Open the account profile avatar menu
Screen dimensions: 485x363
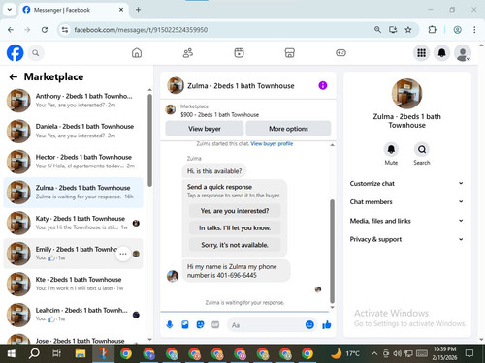[463, 53]
